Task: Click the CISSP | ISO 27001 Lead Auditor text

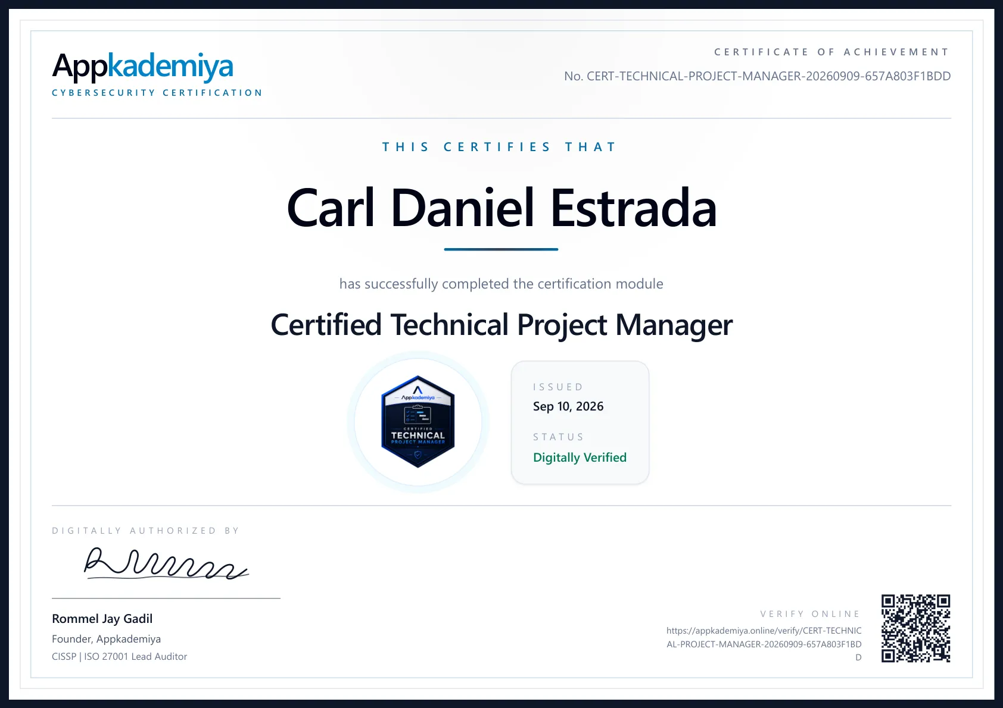Action: pos(119,657)
